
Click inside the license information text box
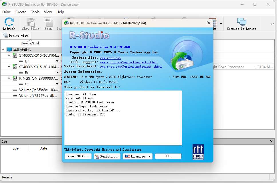(x=123, y=129)
